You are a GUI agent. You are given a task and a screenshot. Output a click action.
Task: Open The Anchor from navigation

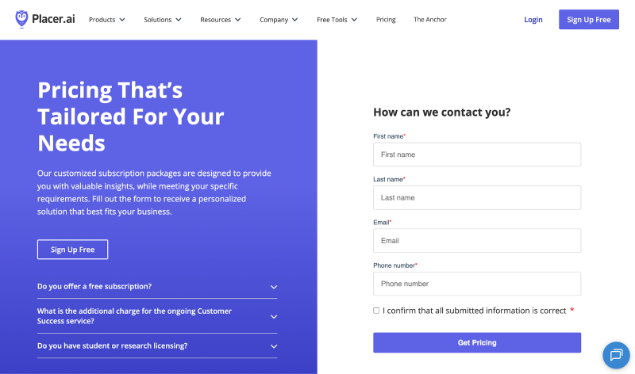click(429, 20)
